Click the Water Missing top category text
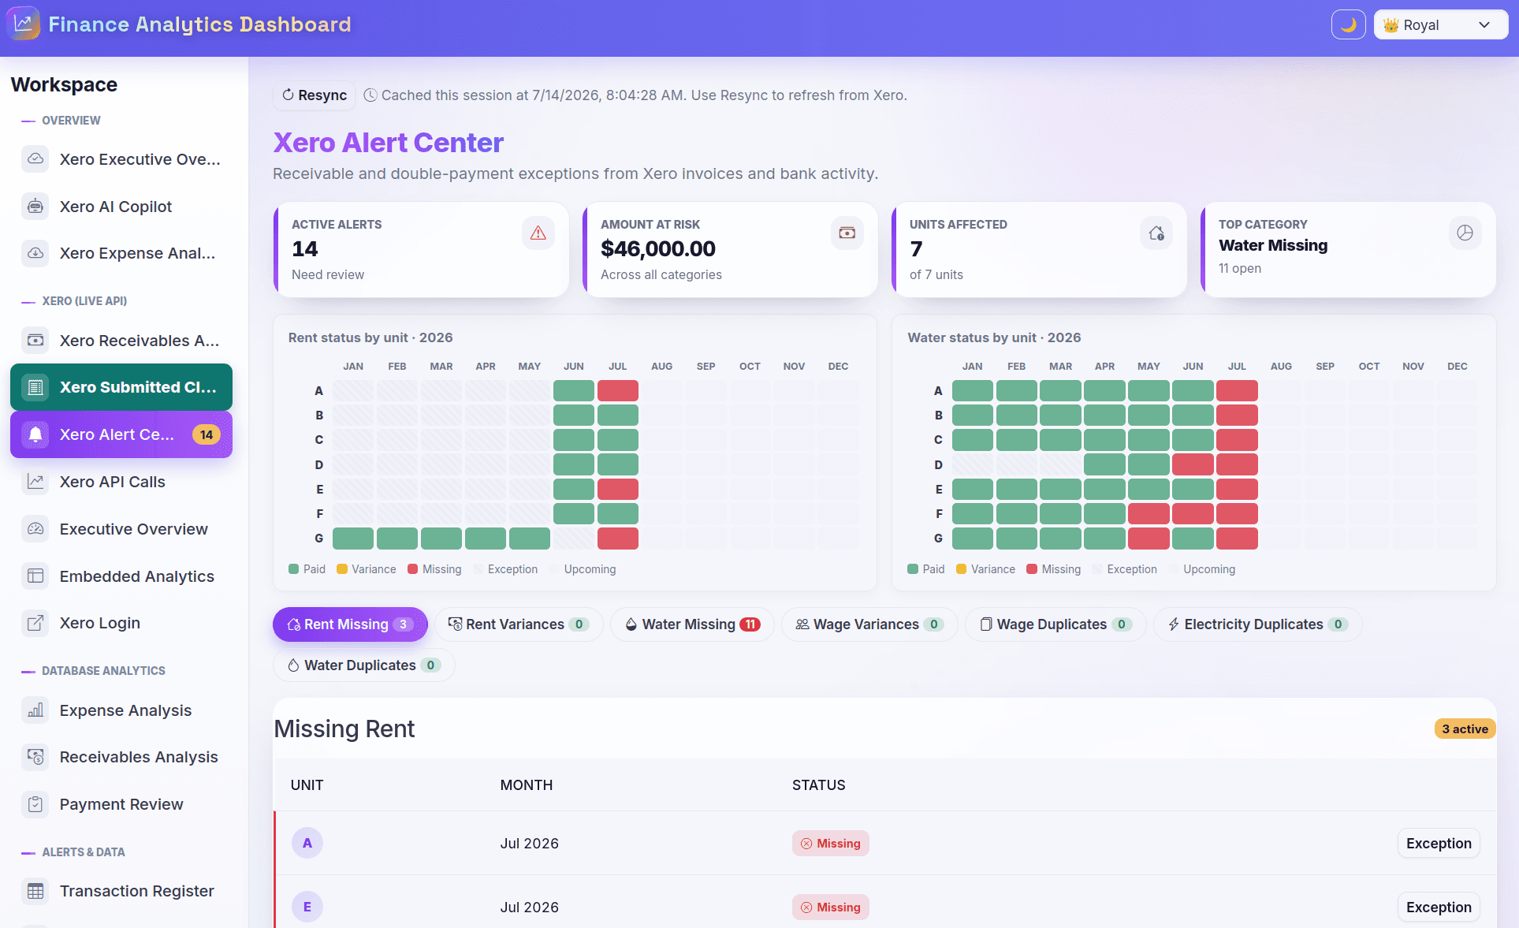The width and height of the screenshot is (1519, 928). pyautogui.click(x=1273, y=246)
